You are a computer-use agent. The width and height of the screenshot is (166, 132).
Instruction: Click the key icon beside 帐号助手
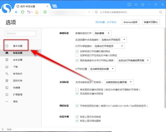7,74
